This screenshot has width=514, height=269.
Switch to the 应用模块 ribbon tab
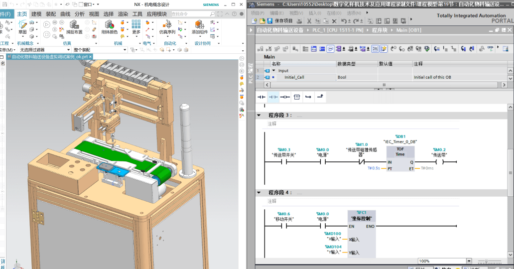[157, 14]
